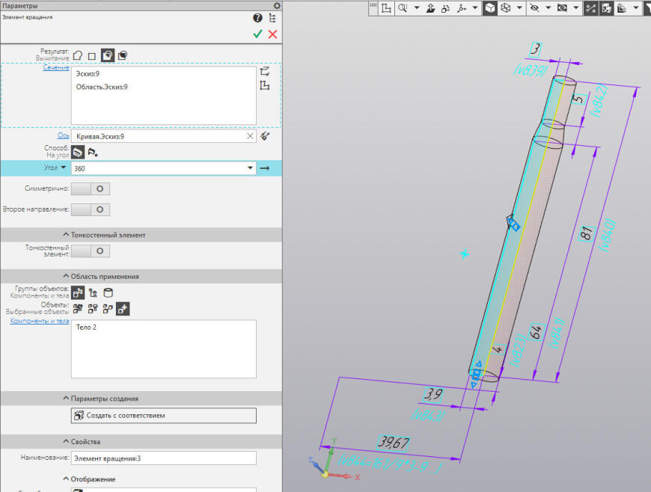Collapse the Тонкостенный элемент section header

pyautogui.click(x=104, y=235)
